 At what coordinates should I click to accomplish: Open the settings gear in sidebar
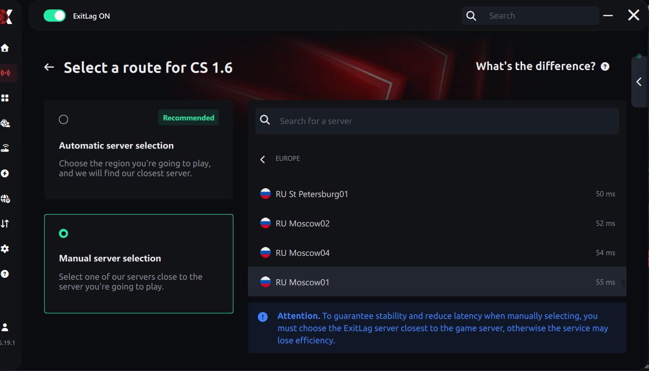(5, 249)
